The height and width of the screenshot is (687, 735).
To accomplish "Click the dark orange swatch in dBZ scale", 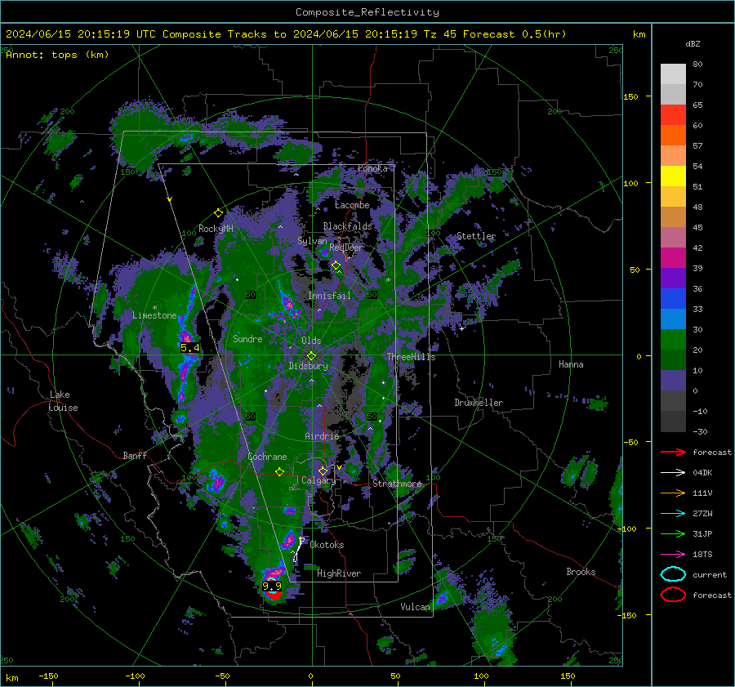I will (x=673, y=136).
